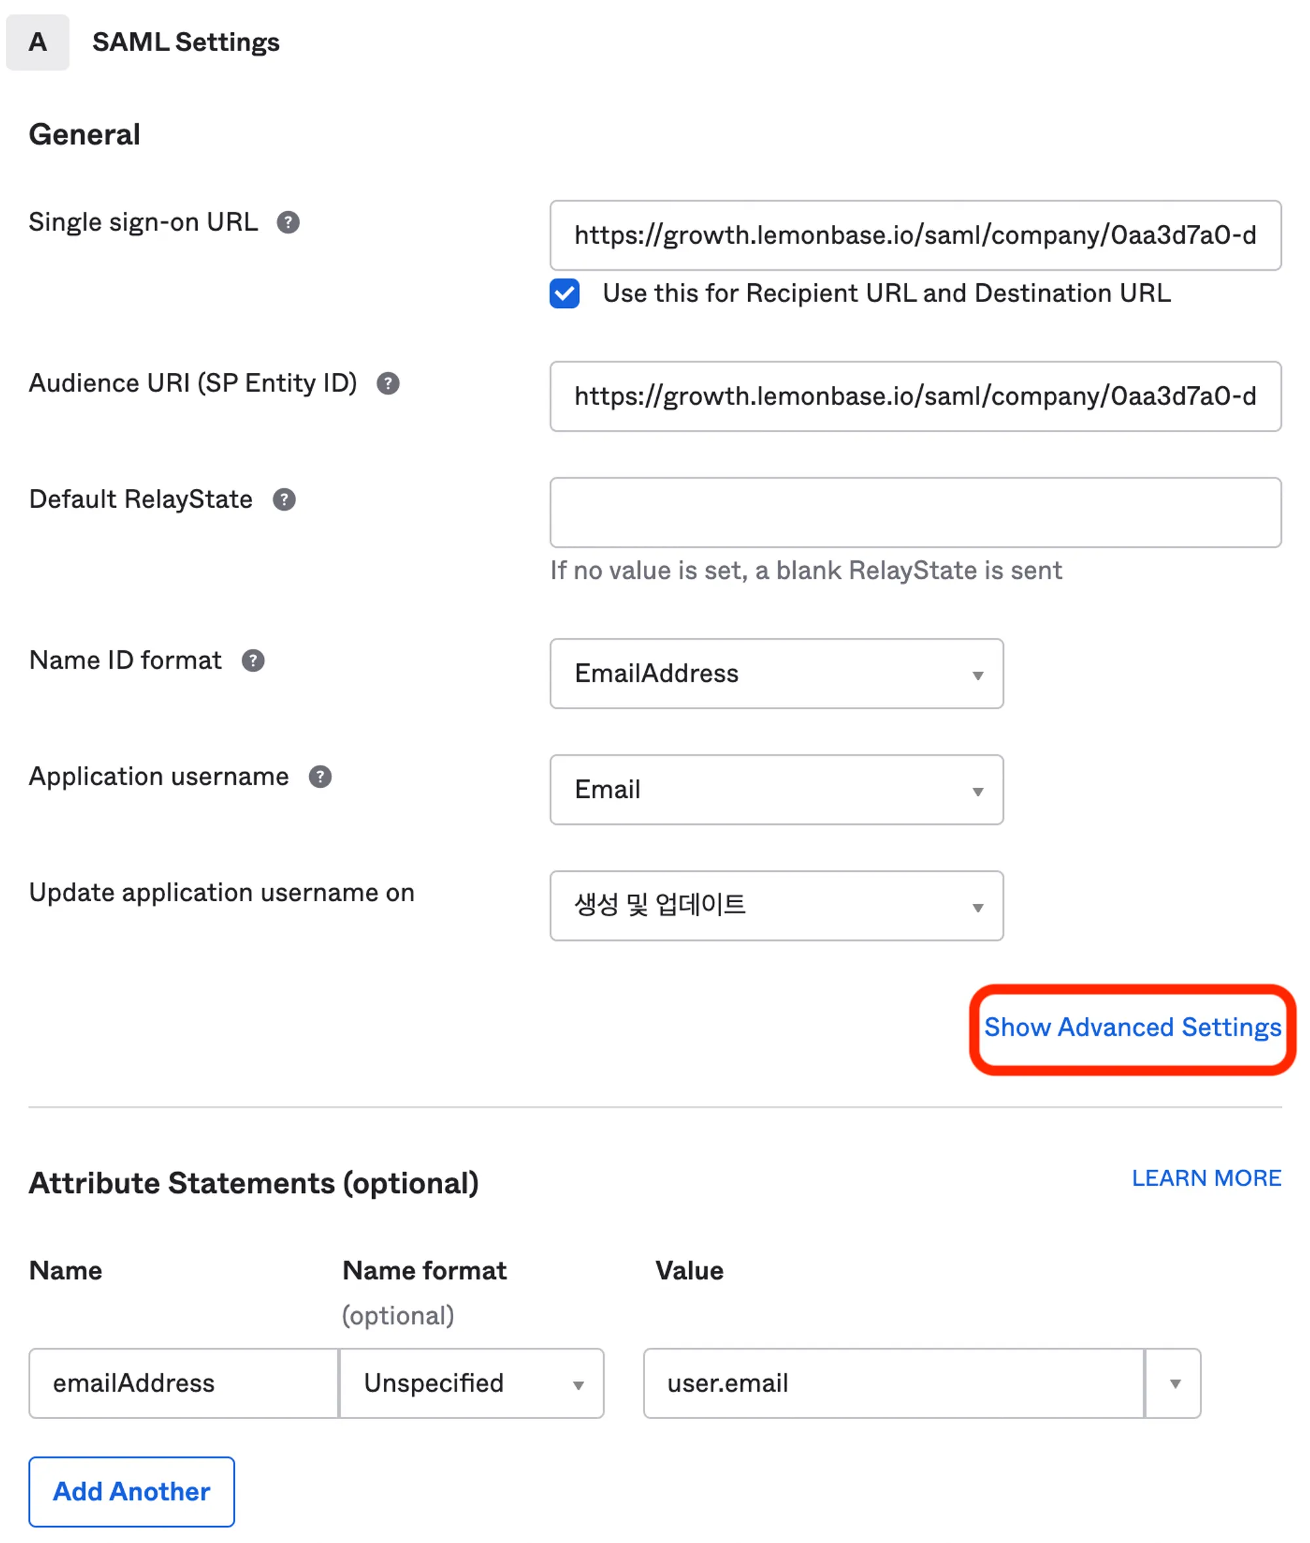Click arrow beside user.email value field
Viewport: 1310px width, 1543px height.
click(1174, 1383)
